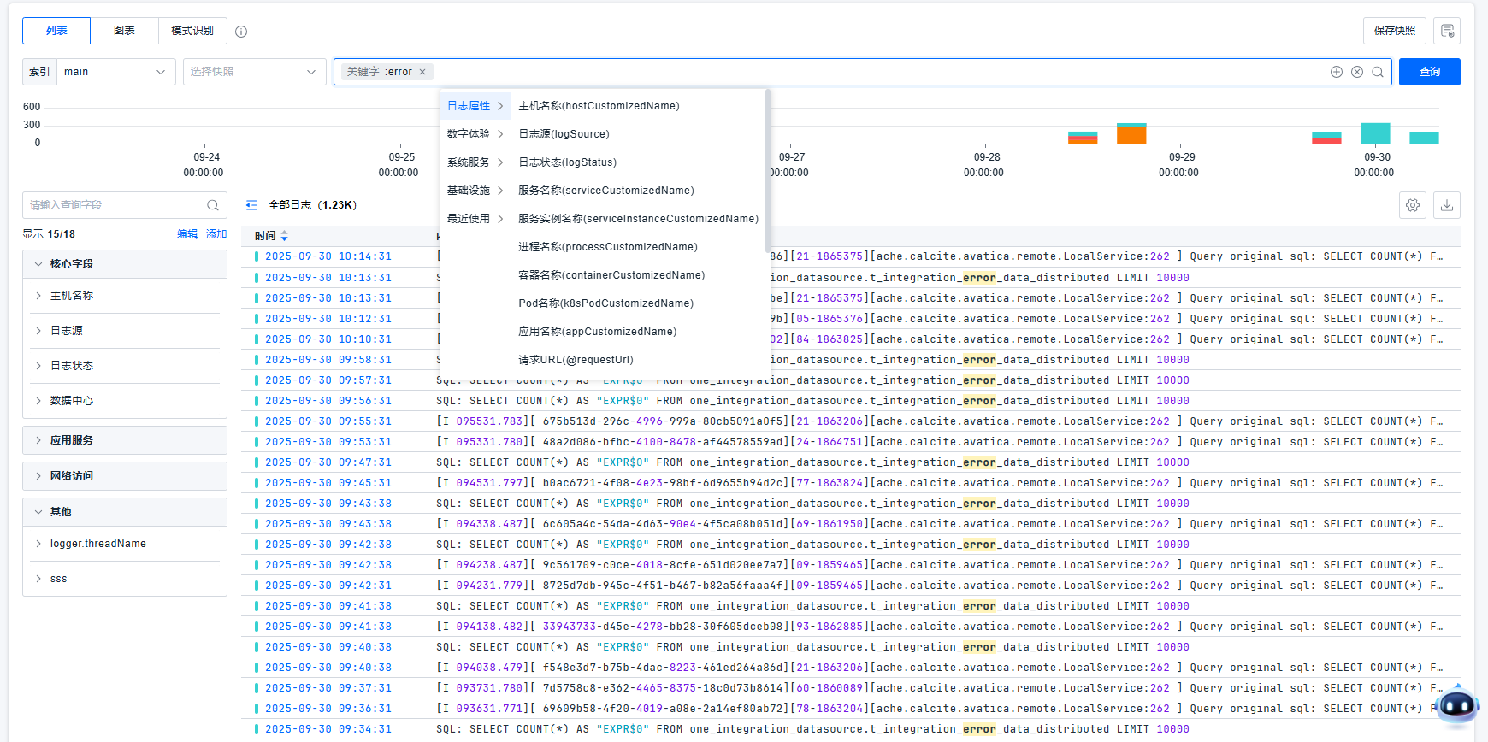
Task: Open the main index dropdown
Action: click(115, 72)
